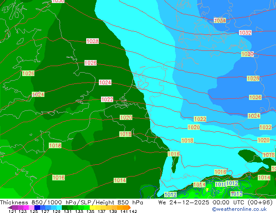Image resolution: width=276 pixels, height=213 pixels.
Task: Pick the bright lime green legend swatch before 135
Action: 87,207
